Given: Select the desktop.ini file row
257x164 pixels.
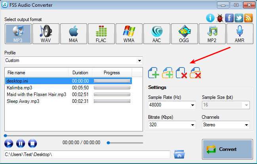Looking at the screenshot, I should pos(69,81).
